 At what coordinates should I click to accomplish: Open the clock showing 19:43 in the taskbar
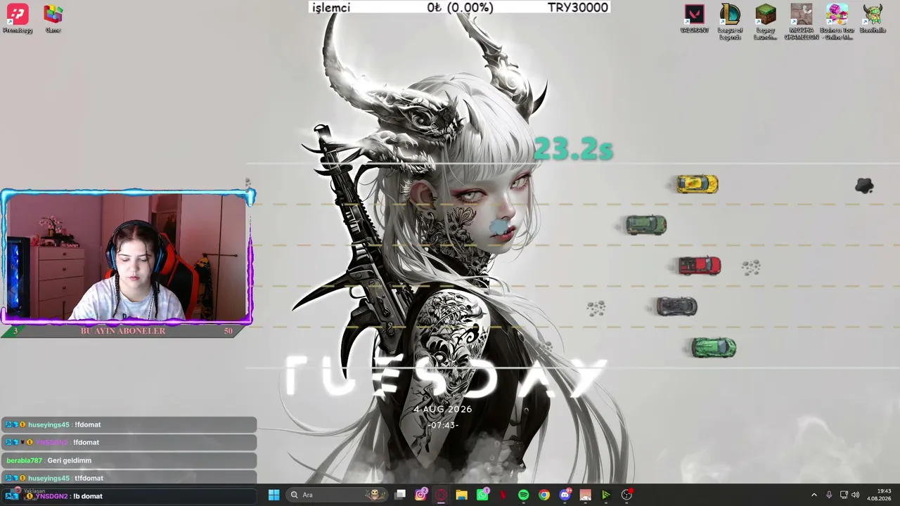(x=880, y=495)
